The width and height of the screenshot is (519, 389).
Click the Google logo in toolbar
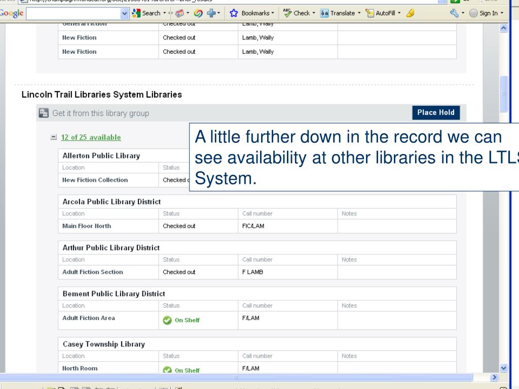(x=12, y=13)
